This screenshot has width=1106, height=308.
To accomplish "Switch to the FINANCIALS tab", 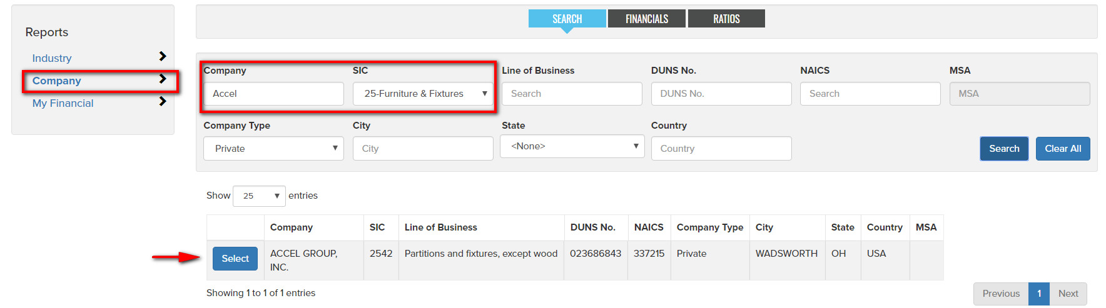I will pos(647,19).
